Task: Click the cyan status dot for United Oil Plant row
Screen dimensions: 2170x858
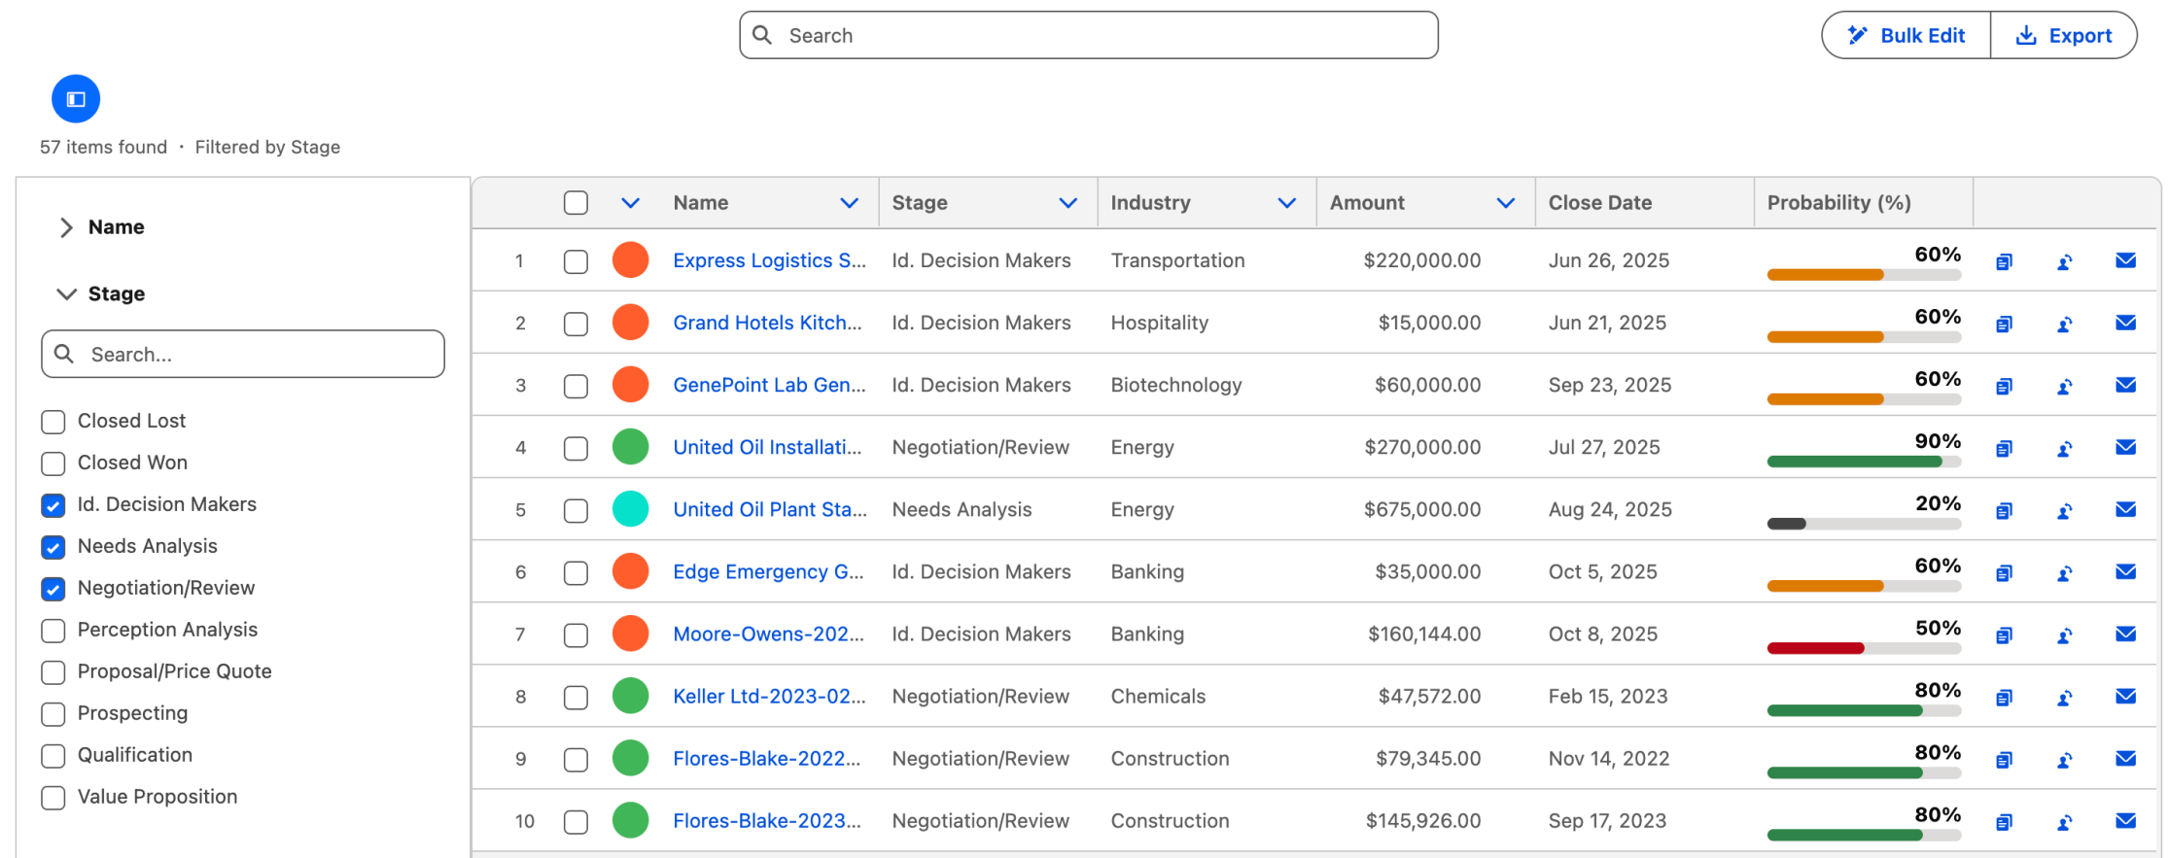Action: tap(630, 509)
